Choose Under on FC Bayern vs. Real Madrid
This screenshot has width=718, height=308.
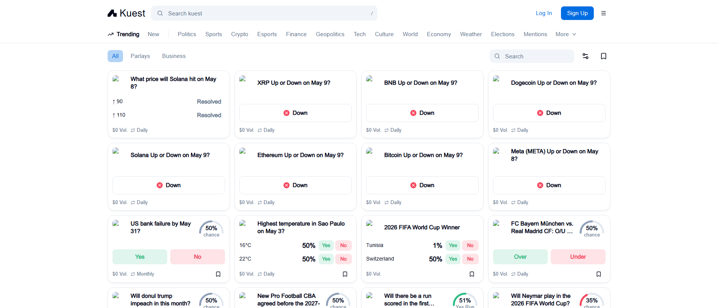(578, 257)
